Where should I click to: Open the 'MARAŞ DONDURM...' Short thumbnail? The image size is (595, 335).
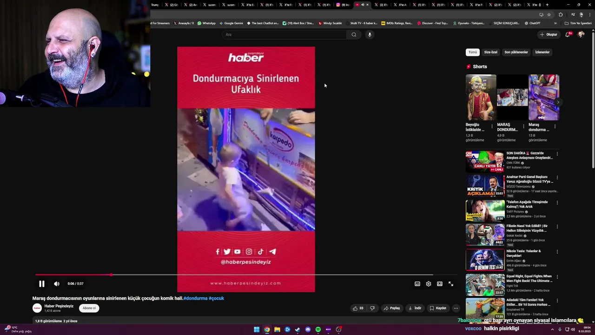point(512,97)
